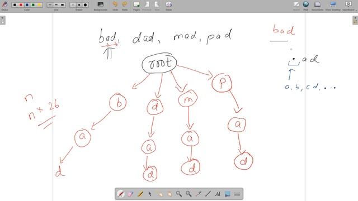Click the Undo button
This screenshot has height=201, width=358.
115,6
